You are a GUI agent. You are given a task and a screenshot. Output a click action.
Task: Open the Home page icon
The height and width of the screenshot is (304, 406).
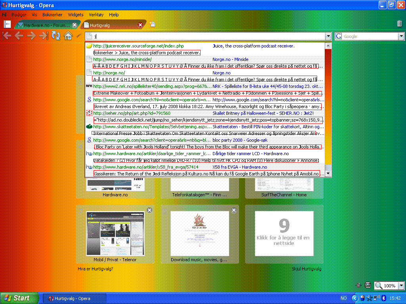[68, 36]
